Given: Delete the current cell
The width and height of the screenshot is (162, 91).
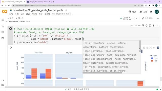Looking at the screenshot, I should click(154, 26).
